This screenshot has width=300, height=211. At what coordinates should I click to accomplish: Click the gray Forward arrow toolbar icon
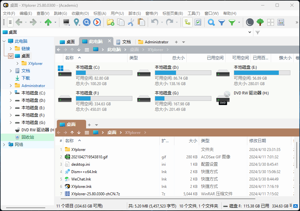[33, 22]
